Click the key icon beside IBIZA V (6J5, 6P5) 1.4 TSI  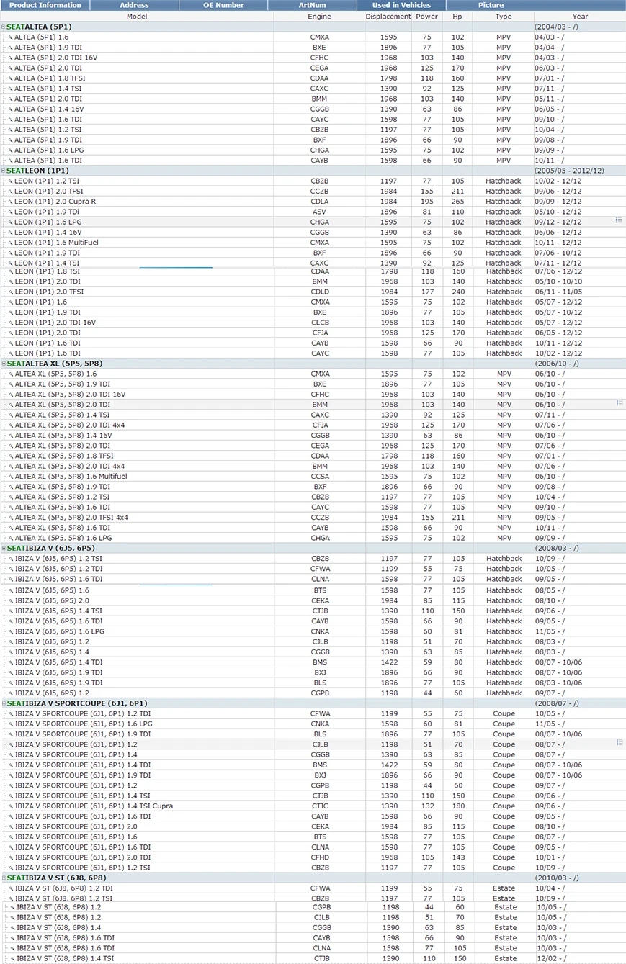pyautogui.click(x=11, y=611)
